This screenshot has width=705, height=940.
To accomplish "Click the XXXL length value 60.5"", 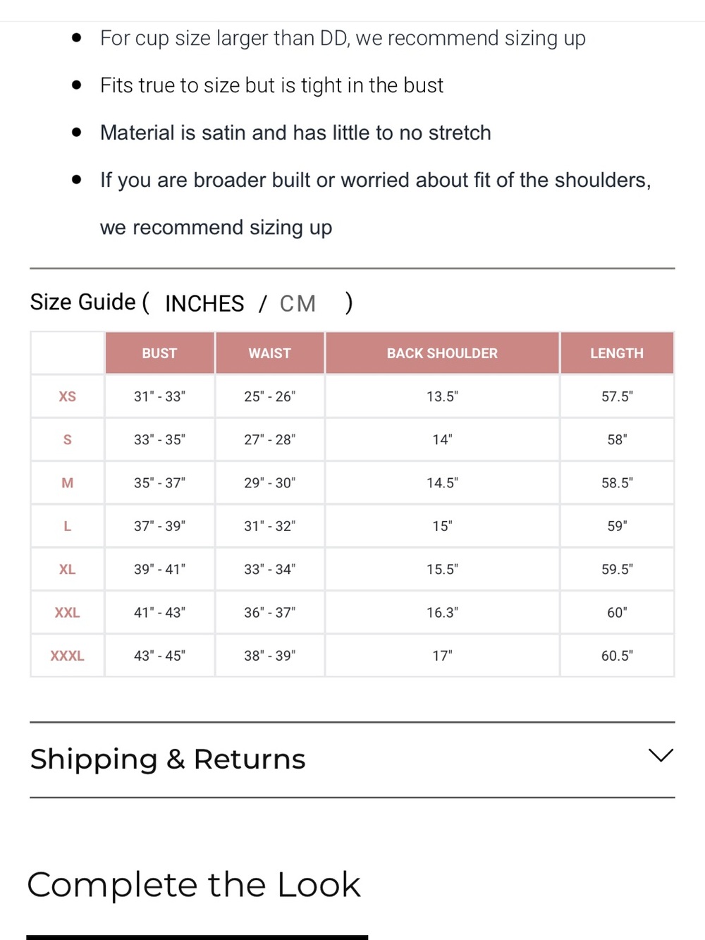I will 617,656.
